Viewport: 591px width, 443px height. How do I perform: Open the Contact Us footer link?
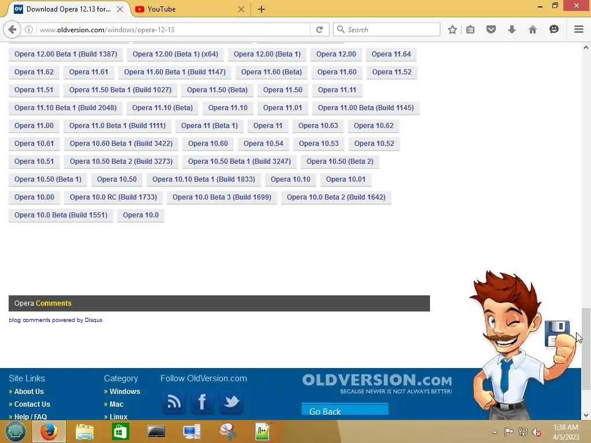32,404
